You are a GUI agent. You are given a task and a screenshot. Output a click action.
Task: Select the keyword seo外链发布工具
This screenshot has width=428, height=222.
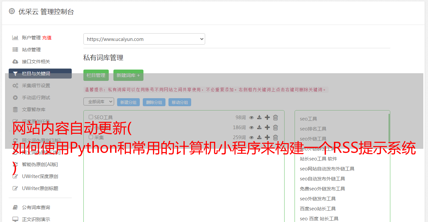pyautogui.click(x=318, y=199)
